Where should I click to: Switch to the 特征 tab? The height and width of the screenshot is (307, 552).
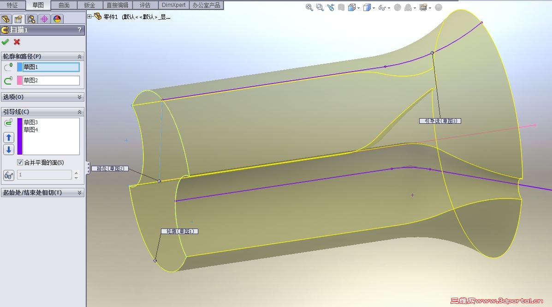(12, 5)
